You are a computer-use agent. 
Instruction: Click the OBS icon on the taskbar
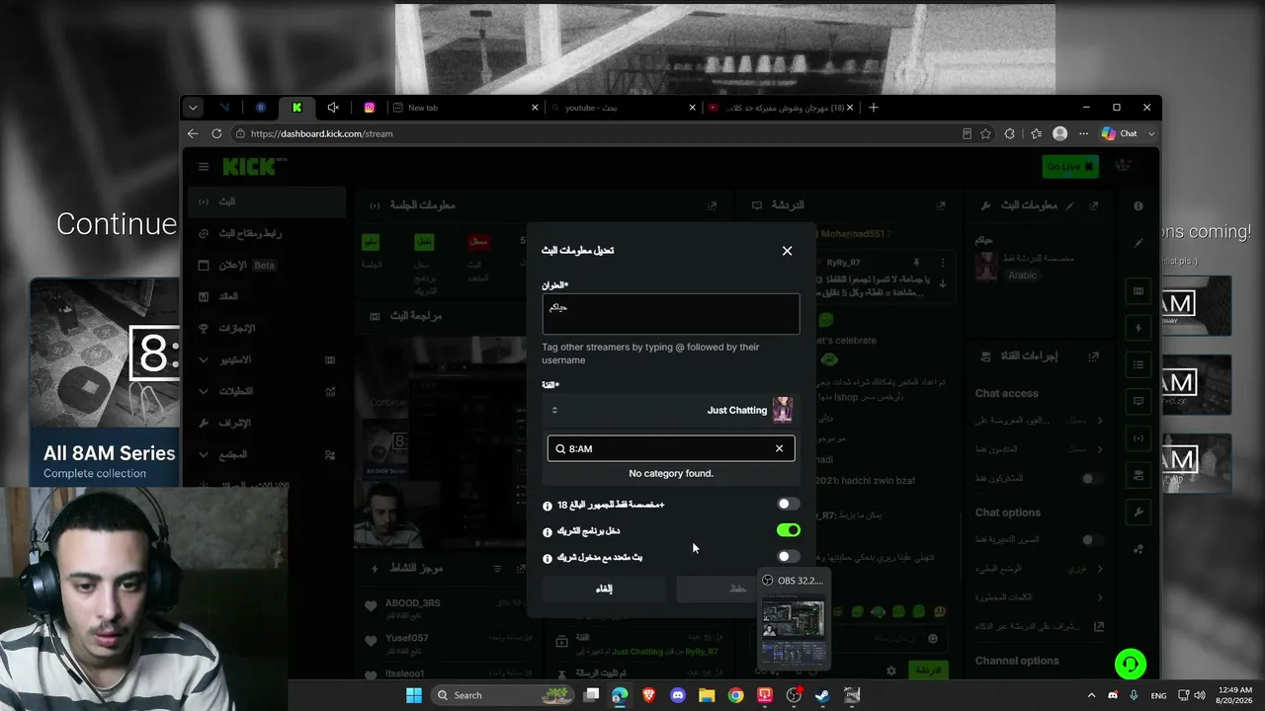[794, 695]
